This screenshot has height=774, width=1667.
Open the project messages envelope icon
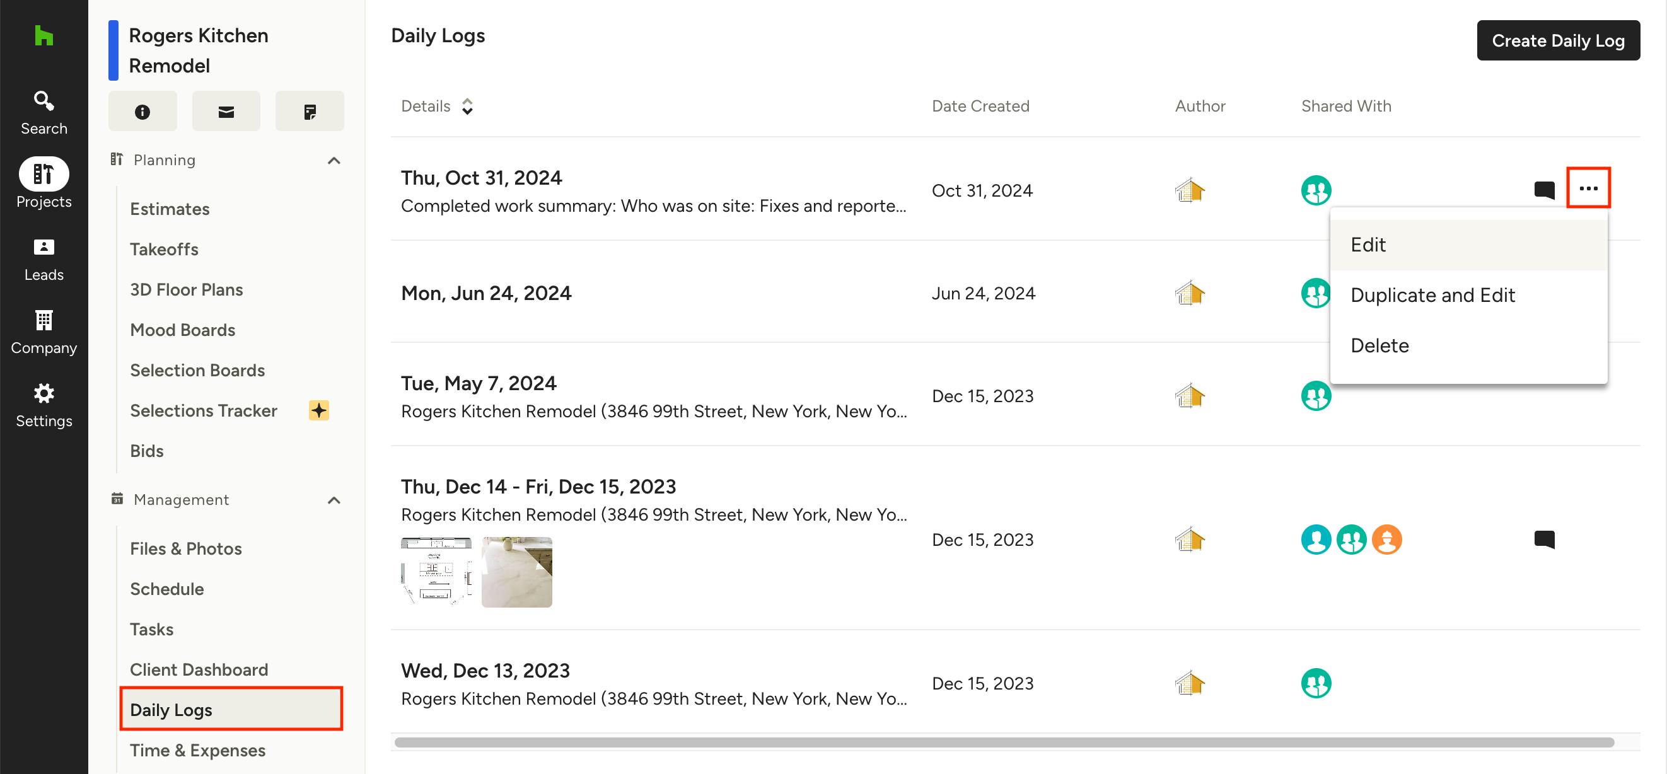point(226,112)
